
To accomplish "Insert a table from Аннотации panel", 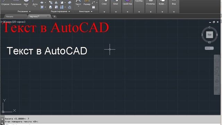I will point(93,7).
